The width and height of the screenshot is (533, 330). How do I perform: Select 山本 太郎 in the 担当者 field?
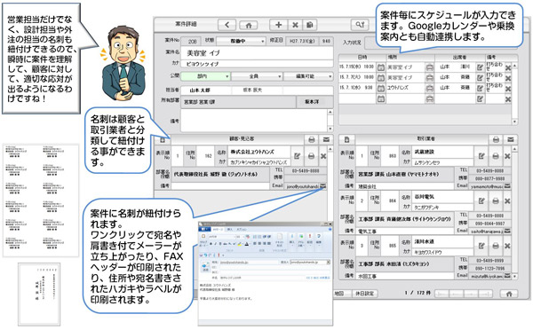click(x=200, y=90)
